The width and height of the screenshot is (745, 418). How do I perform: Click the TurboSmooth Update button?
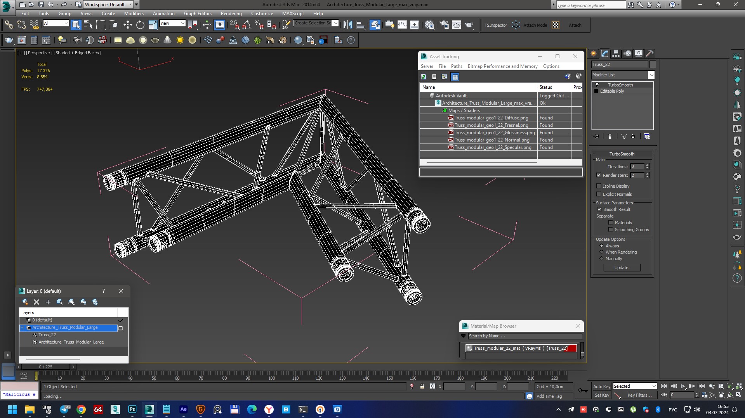(621, 268)
